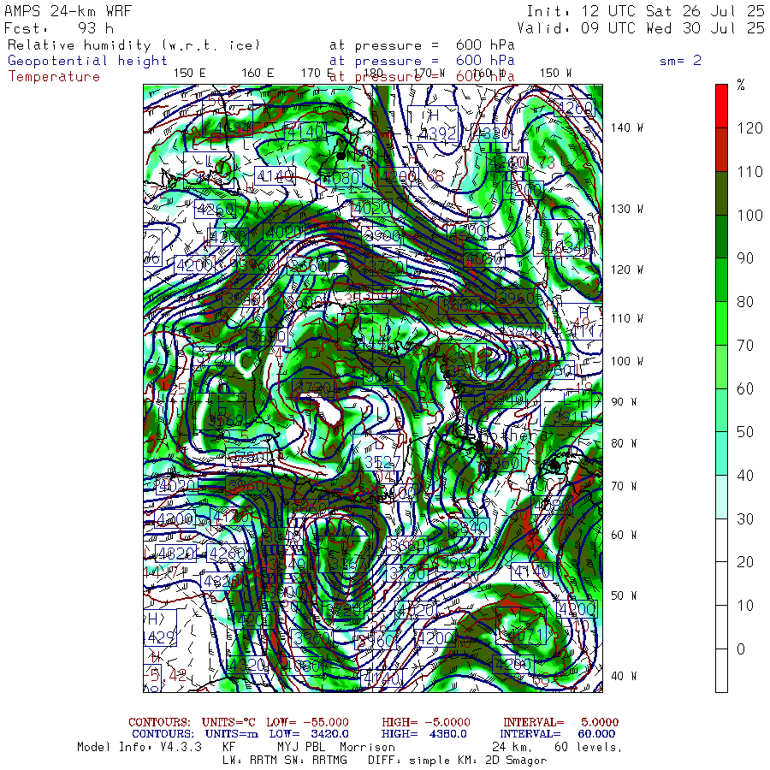Click the blue 'INTERVAL= 60.000' text

pos(558,734)
